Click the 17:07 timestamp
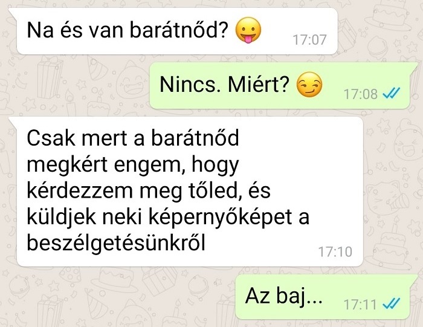The width and height of the screenshot is (423, 327). pyautogui.click(x=309, y=40)
